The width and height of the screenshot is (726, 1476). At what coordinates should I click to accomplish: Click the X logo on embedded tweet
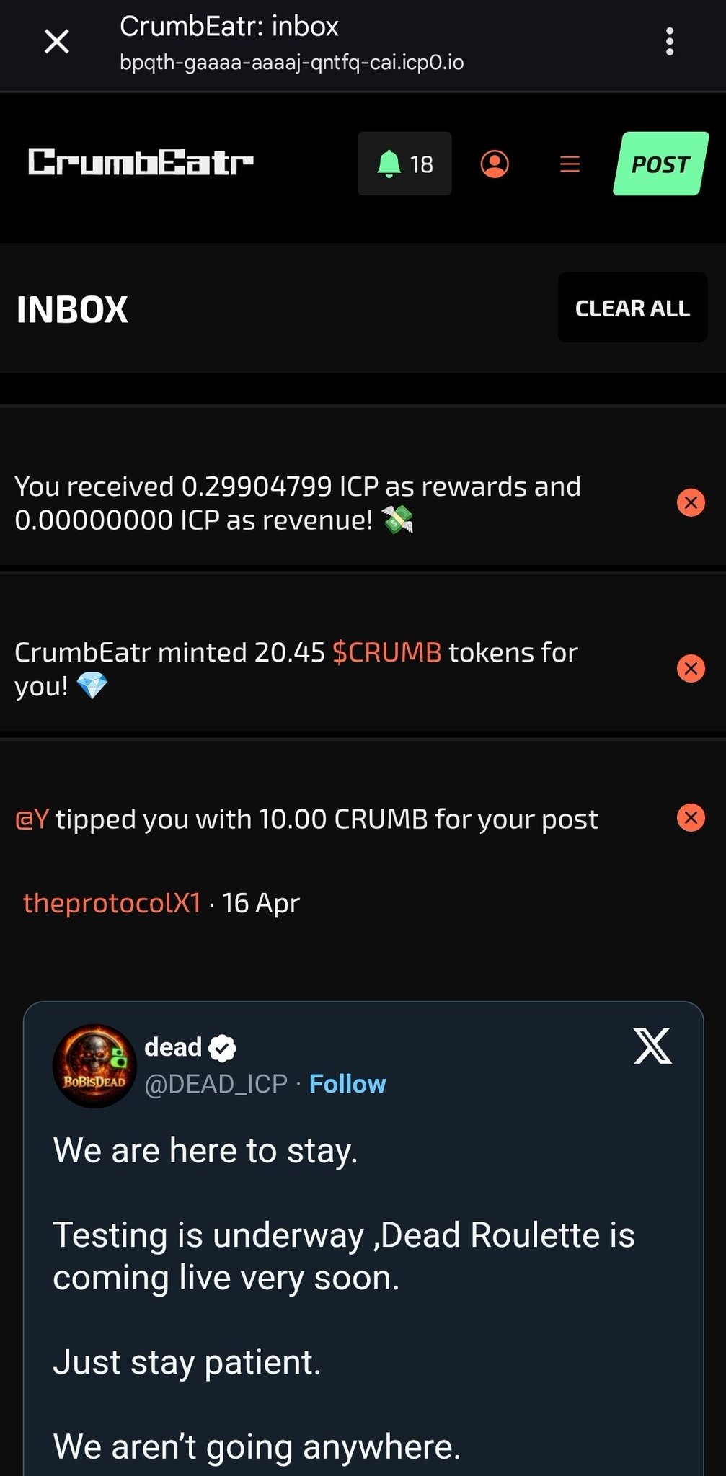652,1046
